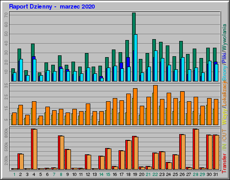Select the red transfer bar for day 31
Screen dimensions: 230x180
[214, 152]
